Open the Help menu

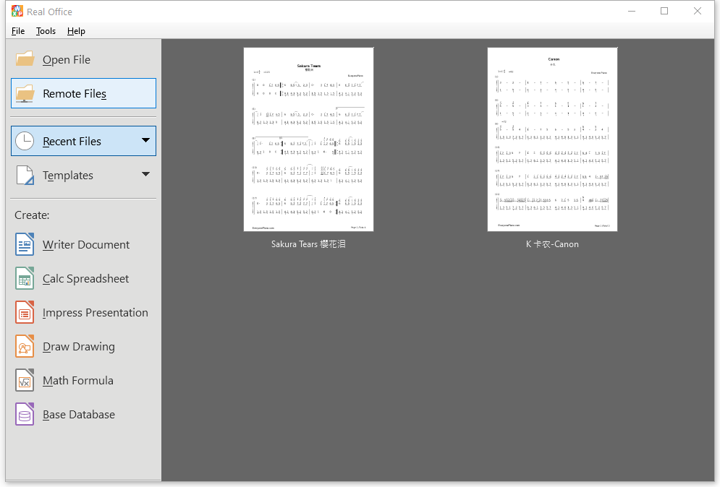[76, 31]
